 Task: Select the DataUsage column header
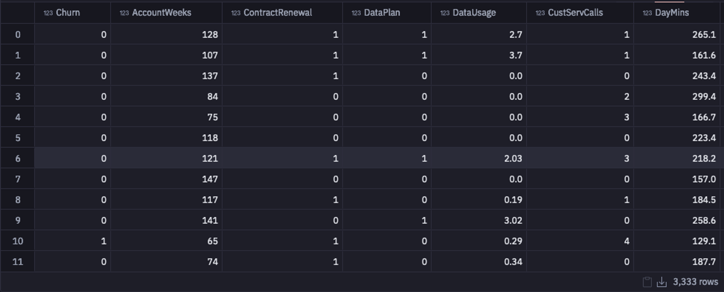tap(474, 13)
